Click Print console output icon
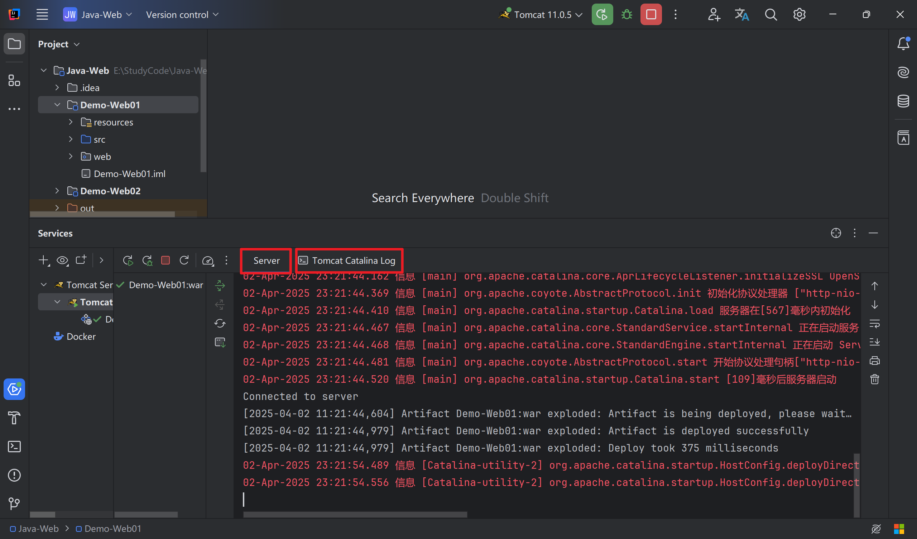This screenshot has width=917, height=539. (x=874, y=361)
